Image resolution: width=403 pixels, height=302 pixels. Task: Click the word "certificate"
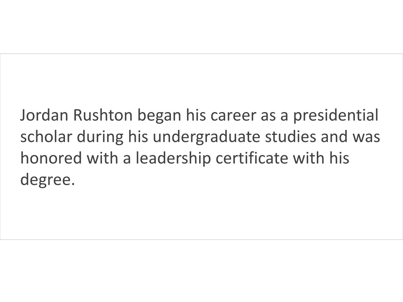point(252,158)
